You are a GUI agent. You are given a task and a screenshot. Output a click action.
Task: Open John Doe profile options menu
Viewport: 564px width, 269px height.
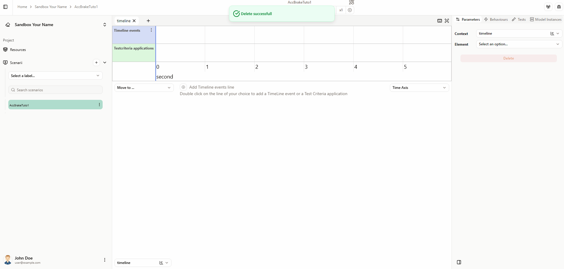[105, 260]
